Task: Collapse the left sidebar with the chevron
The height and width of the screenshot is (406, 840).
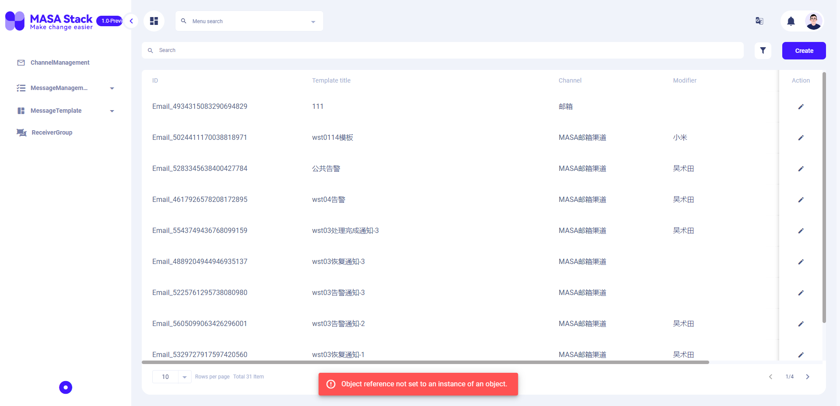Action: pyautogui.click(x=131, y=21)
